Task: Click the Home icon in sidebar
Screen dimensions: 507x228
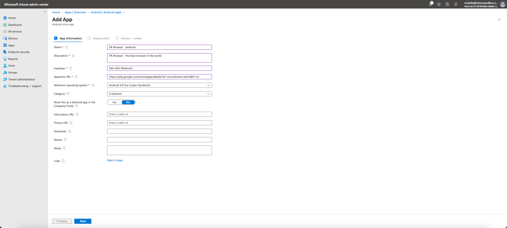Action: pos(5,18)
